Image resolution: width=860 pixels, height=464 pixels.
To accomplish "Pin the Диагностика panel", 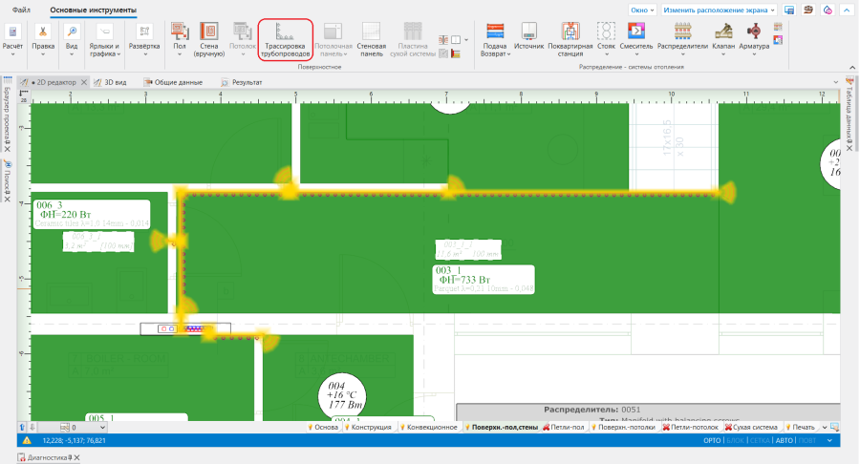I will pyautogui.click(x=70, y=457).
